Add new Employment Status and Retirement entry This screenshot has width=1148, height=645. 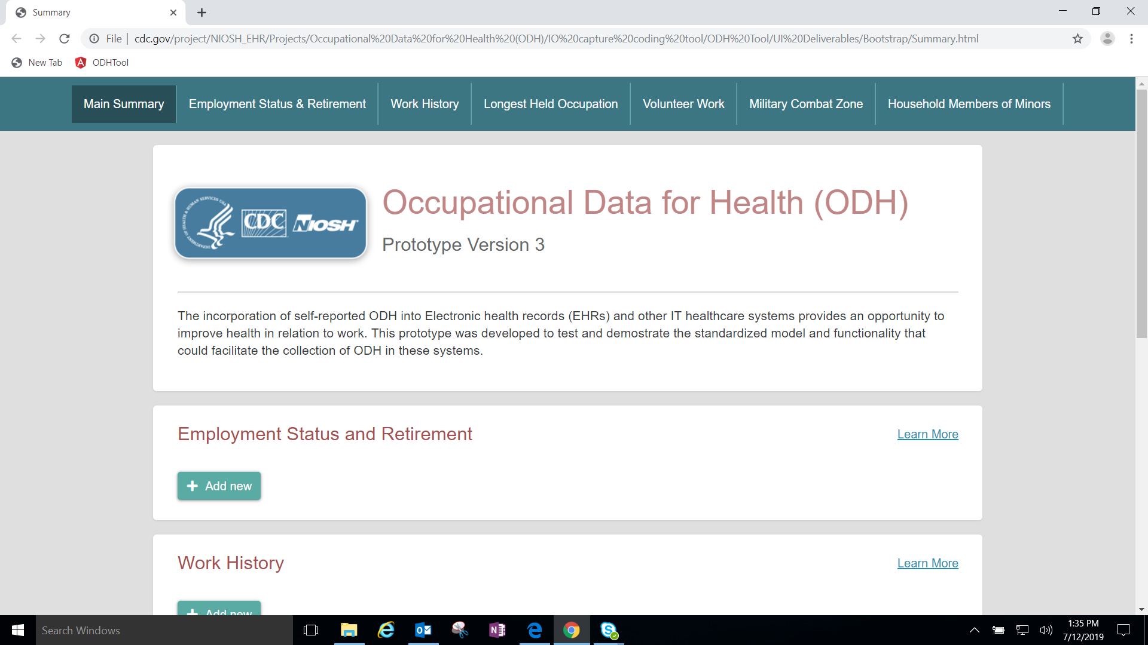coord(219,486)
